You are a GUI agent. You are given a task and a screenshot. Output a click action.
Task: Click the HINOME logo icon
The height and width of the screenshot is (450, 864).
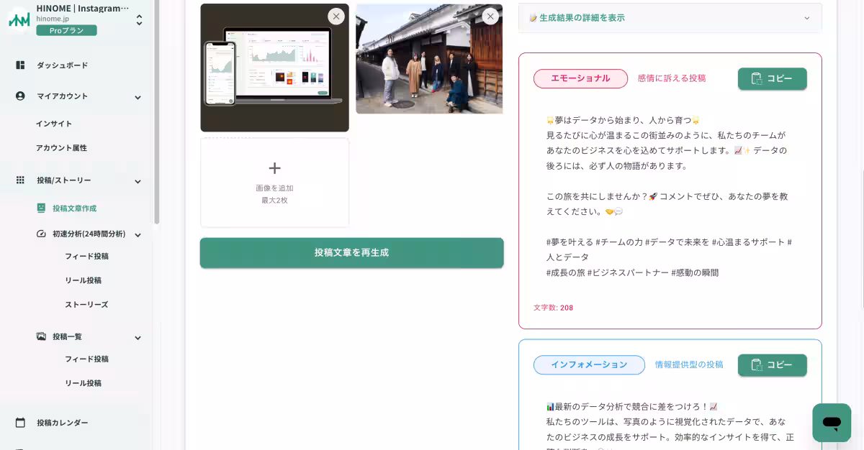[21, 18]
